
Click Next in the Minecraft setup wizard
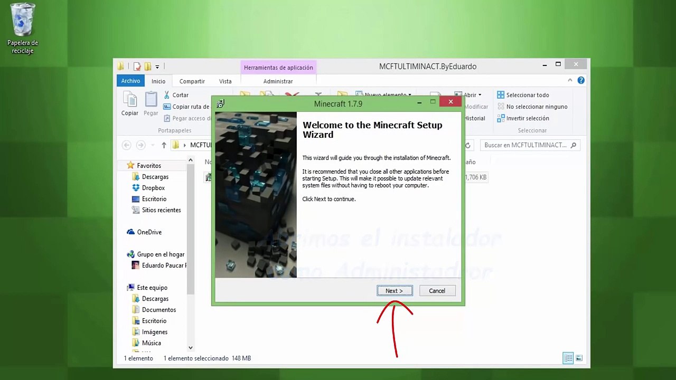coord(395,291)
